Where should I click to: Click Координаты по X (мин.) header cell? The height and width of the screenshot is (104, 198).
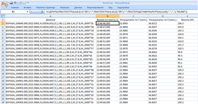(163, 20)
